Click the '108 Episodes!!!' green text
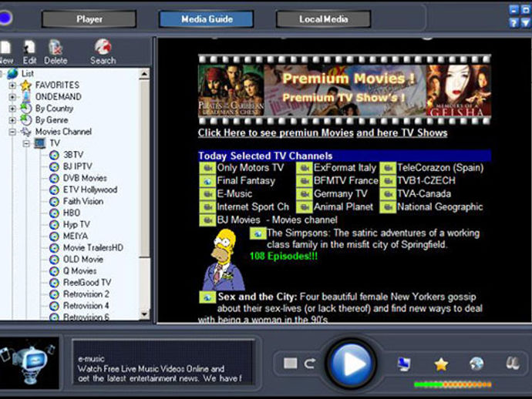 [x=284, y=256]
